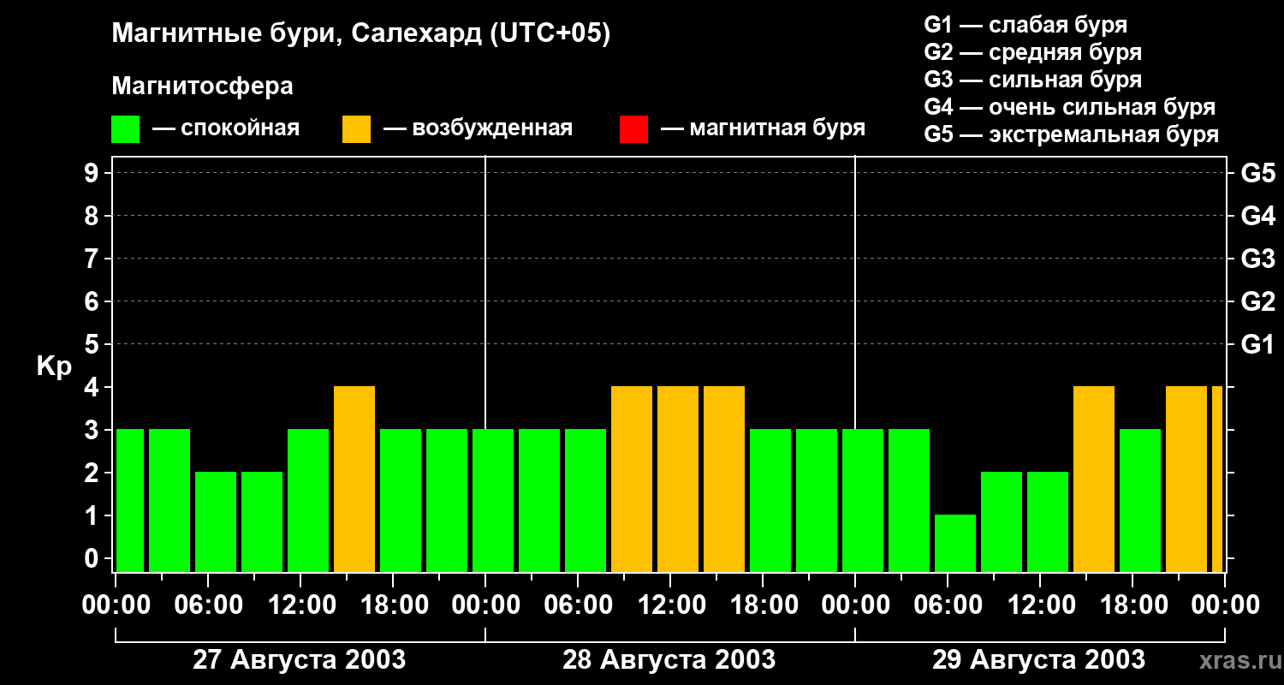Click the 'G4 — очень сильная буря' legend line
The width and height of the screenshot is (1284, 685).
click(x=1070, y=107)
